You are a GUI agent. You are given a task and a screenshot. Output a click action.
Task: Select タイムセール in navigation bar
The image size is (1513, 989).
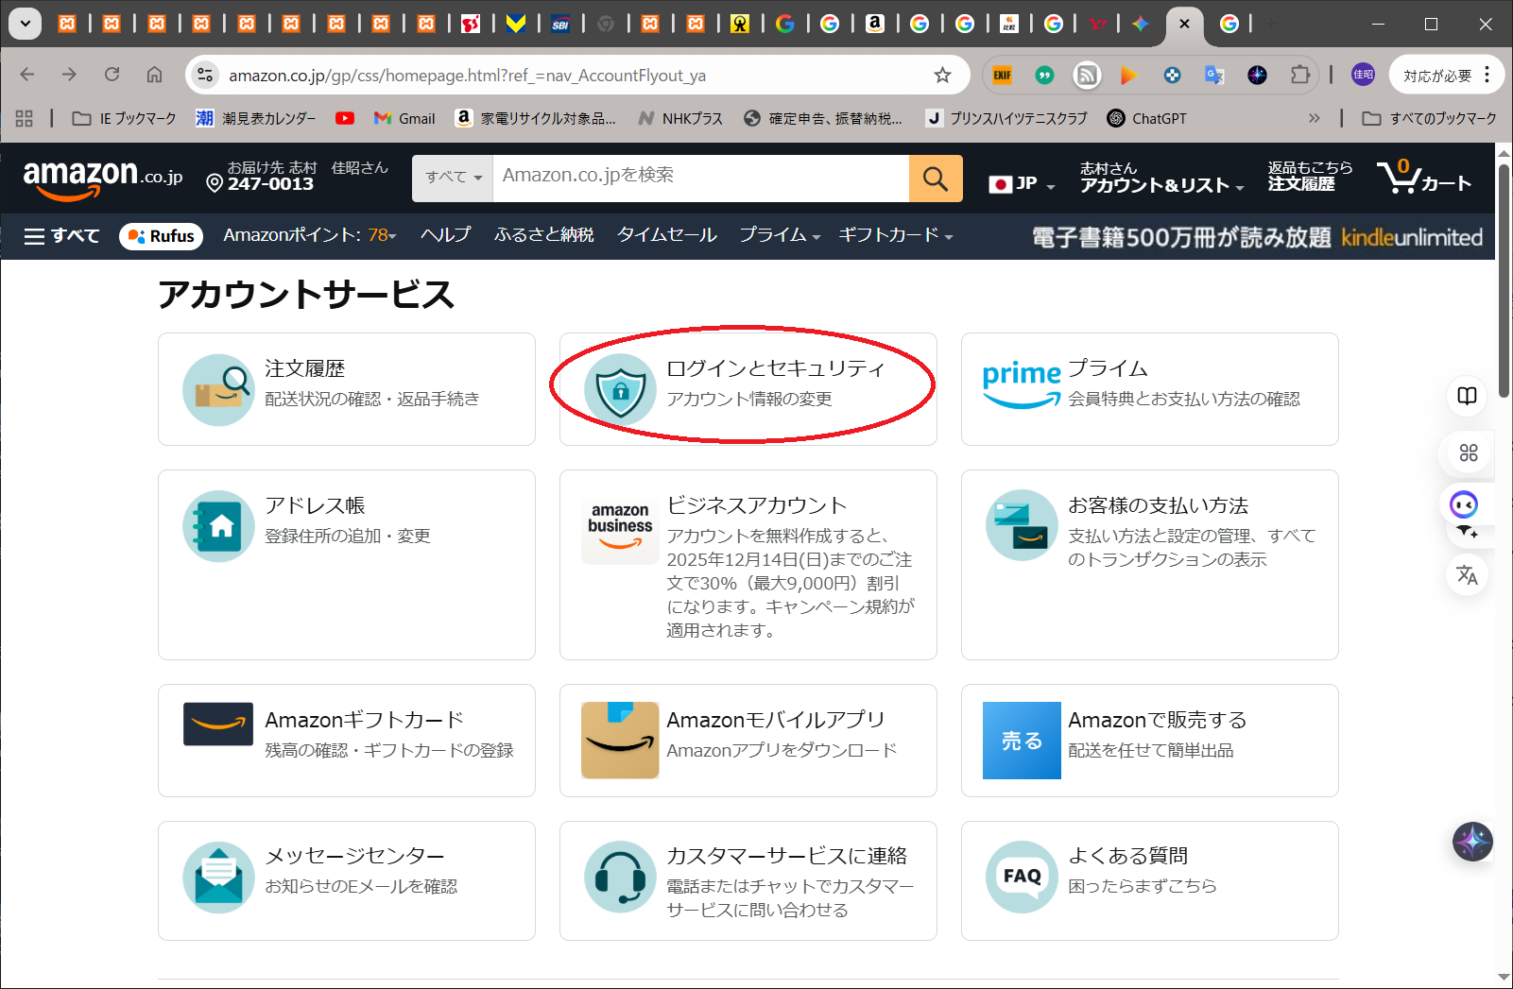[666, 235]
